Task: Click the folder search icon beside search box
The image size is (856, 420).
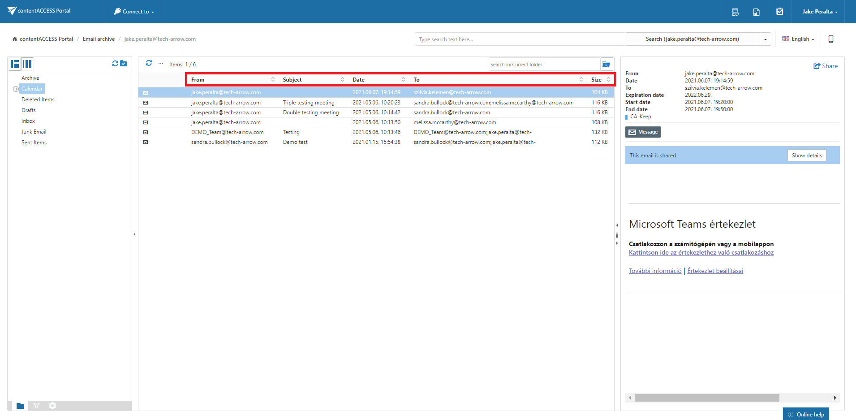Action: click(606, 65)
